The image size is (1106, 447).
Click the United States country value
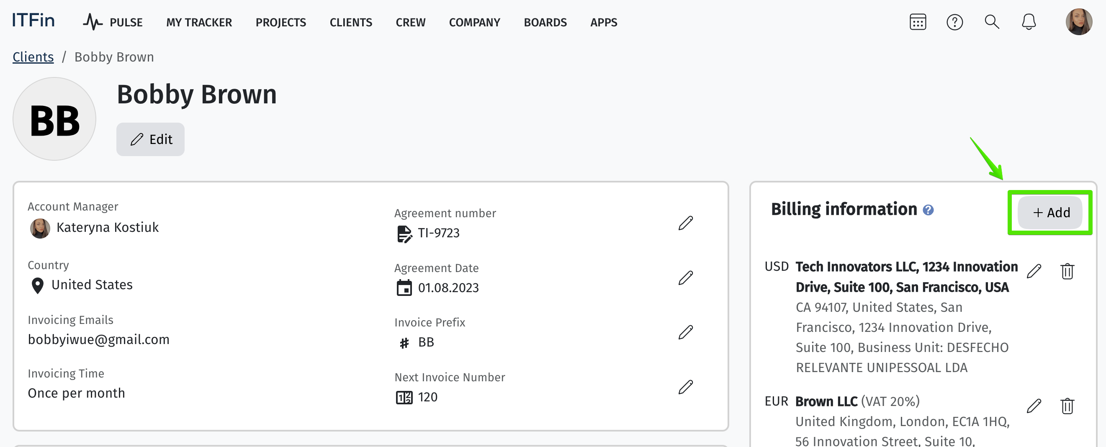[92, 285]
